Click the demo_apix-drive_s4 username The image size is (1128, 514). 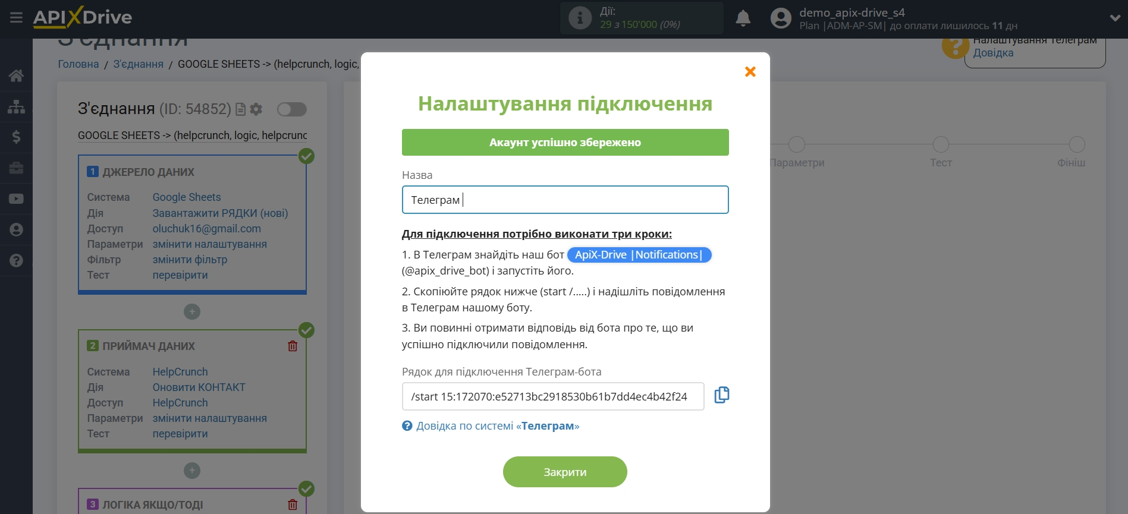[x=852, y=12]
